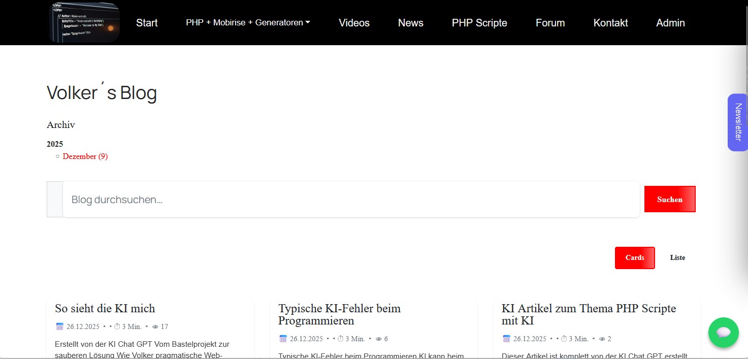Switch blog view to Liste
Viewport: 748px width, 359px height.
pos(677,257)
